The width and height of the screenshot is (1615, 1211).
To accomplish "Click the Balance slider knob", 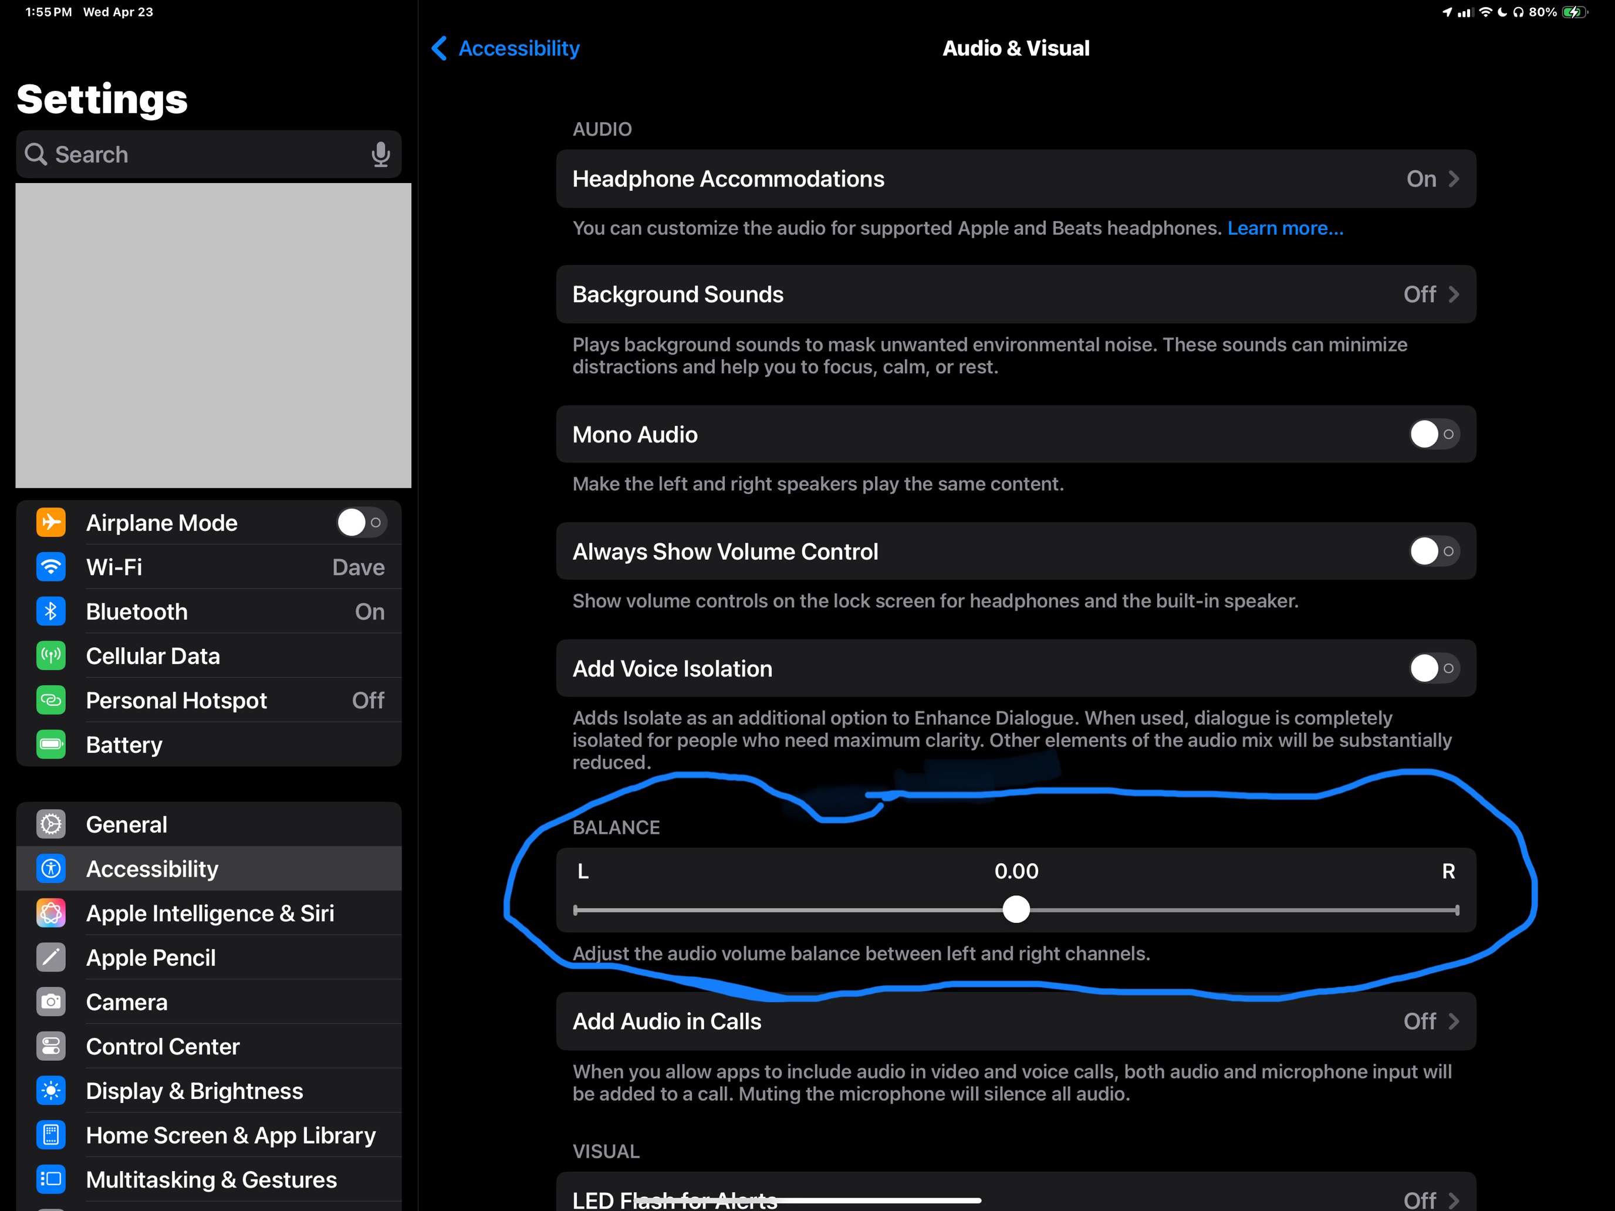I will click(x=1016, y=910).
